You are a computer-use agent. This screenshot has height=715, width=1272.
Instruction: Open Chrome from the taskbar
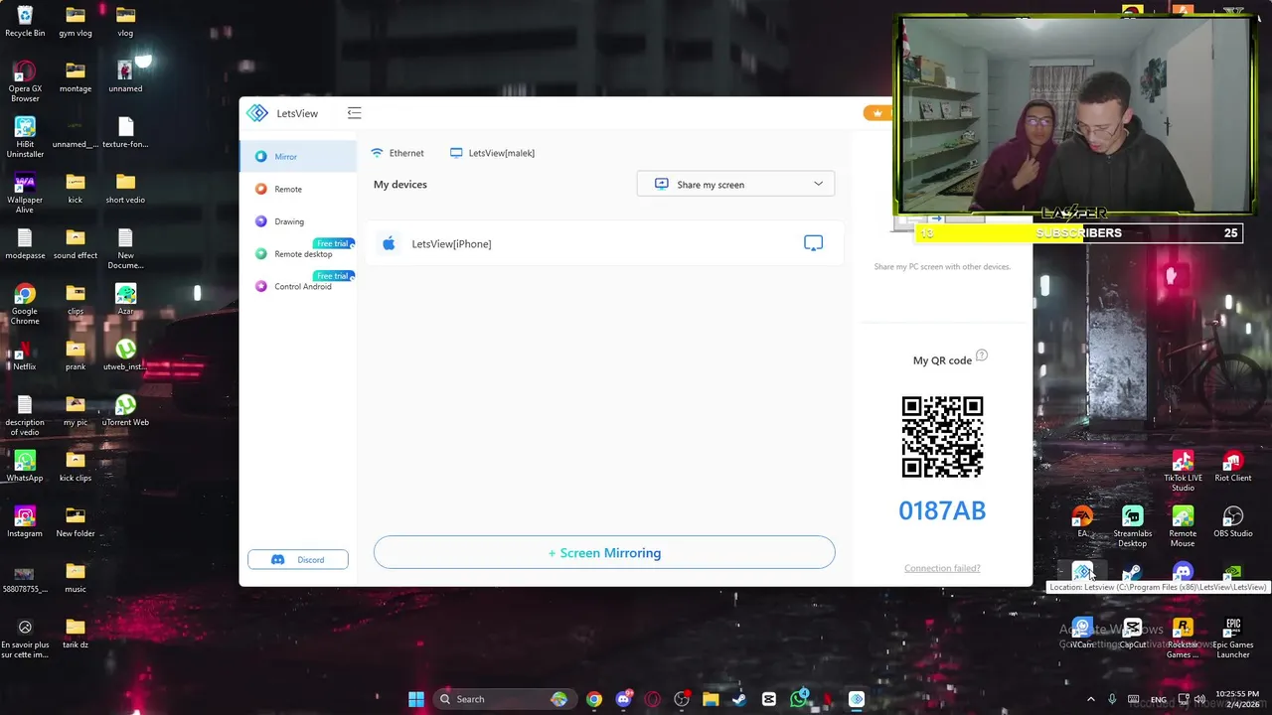pyautogui.click(x=594, y=699)
